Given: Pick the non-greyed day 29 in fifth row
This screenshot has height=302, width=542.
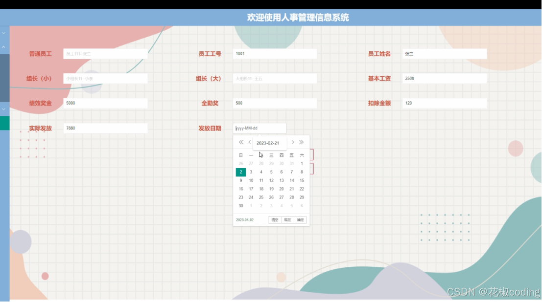Looking at the screenshot, I should tap(302, 197).
